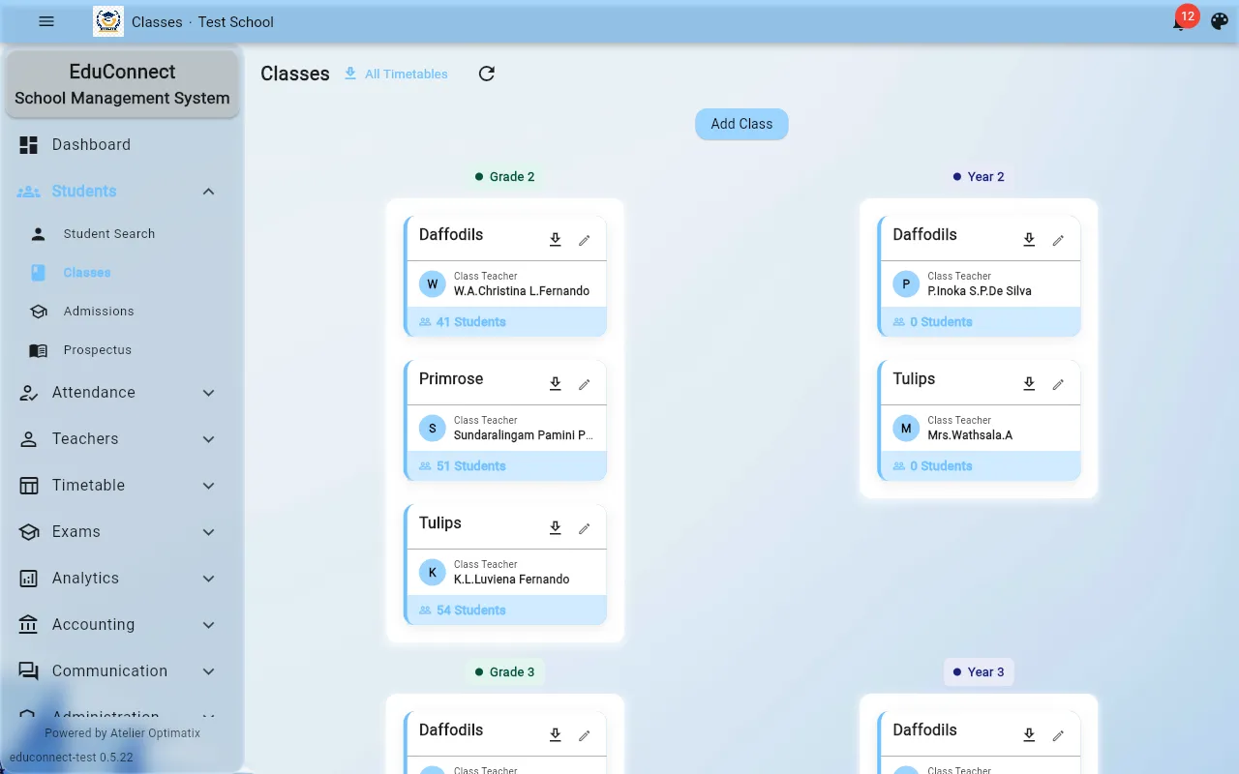Click the Classes page heading
The width and height of the screenshot is (1239, 774).
click(295, 74)
